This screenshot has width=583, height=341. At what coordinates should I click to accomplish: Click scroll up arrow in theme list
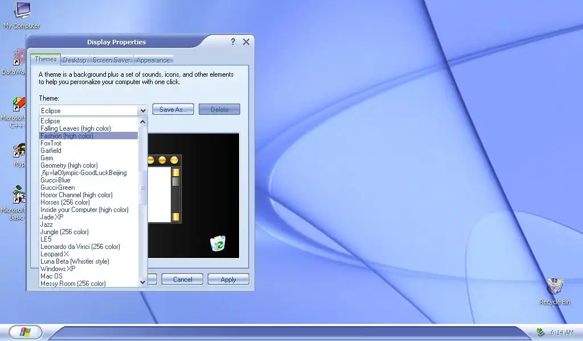(143, 122)
